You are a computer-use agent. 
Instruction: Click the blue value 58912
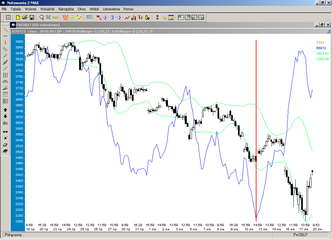pyautogui.click(x=321, y=48)
